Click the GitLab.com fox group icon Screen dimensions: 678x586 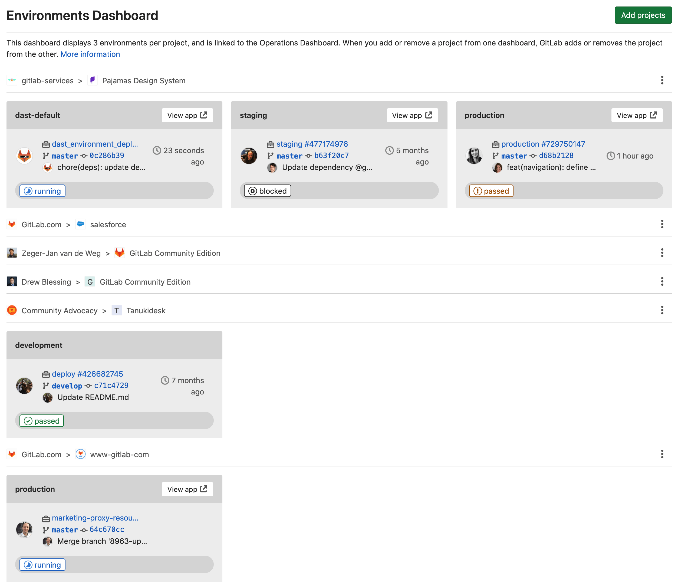tap(12, 225)
